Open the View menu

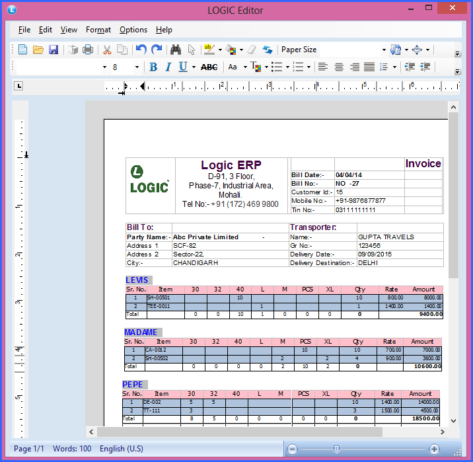point(69,30)
